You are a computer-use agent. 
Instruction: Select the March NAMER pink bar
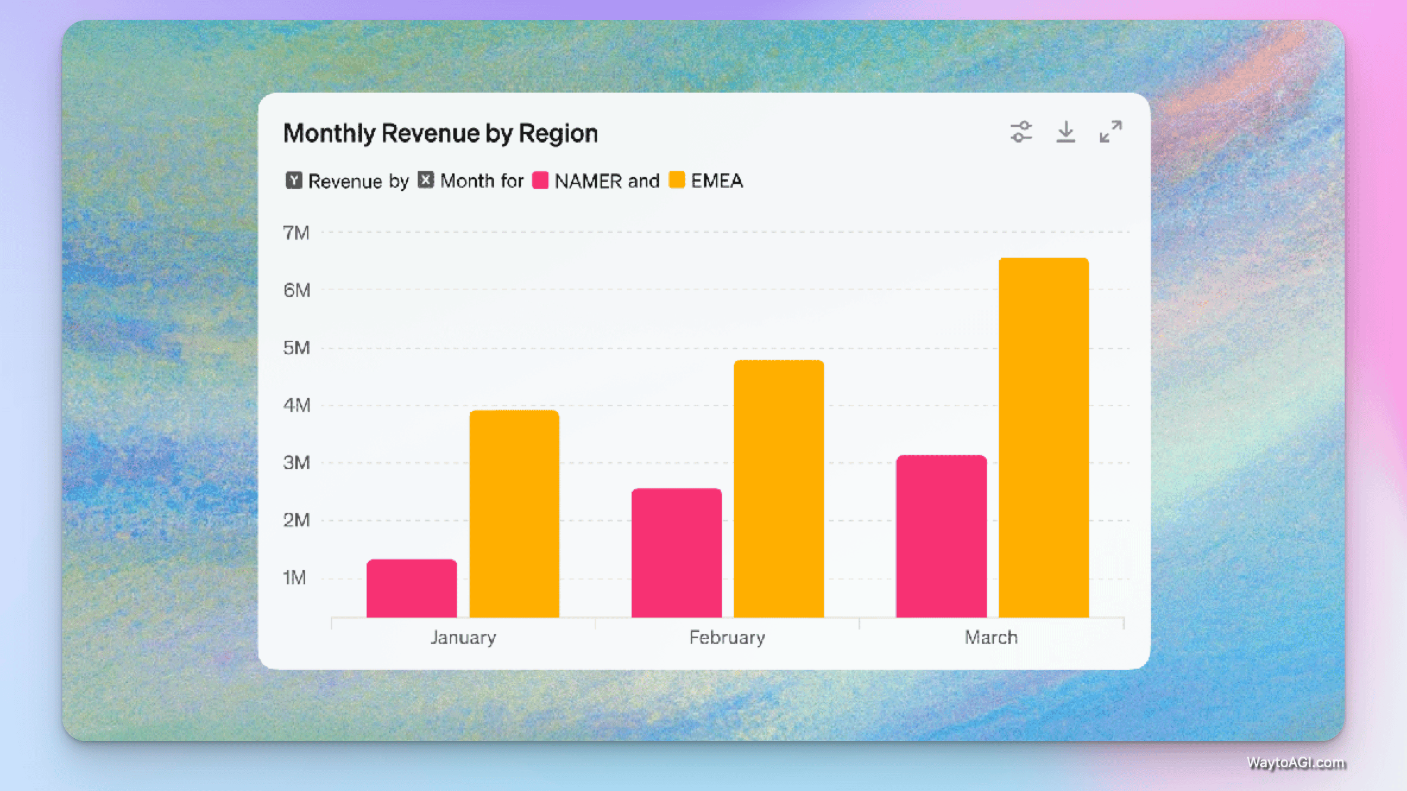click(x=941, y=536)
